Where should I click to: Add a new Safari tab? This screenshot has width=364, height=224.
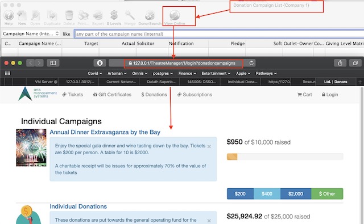[x=360, y=82]
